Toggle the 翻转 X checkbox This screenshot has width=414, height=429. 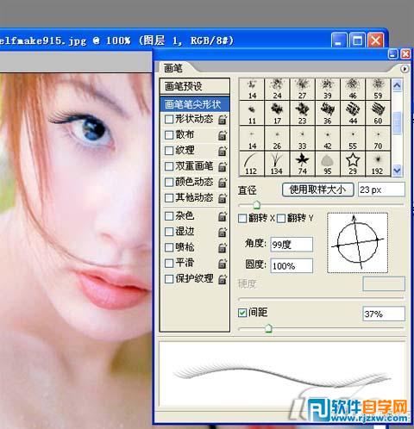click(x=242, y=219)
